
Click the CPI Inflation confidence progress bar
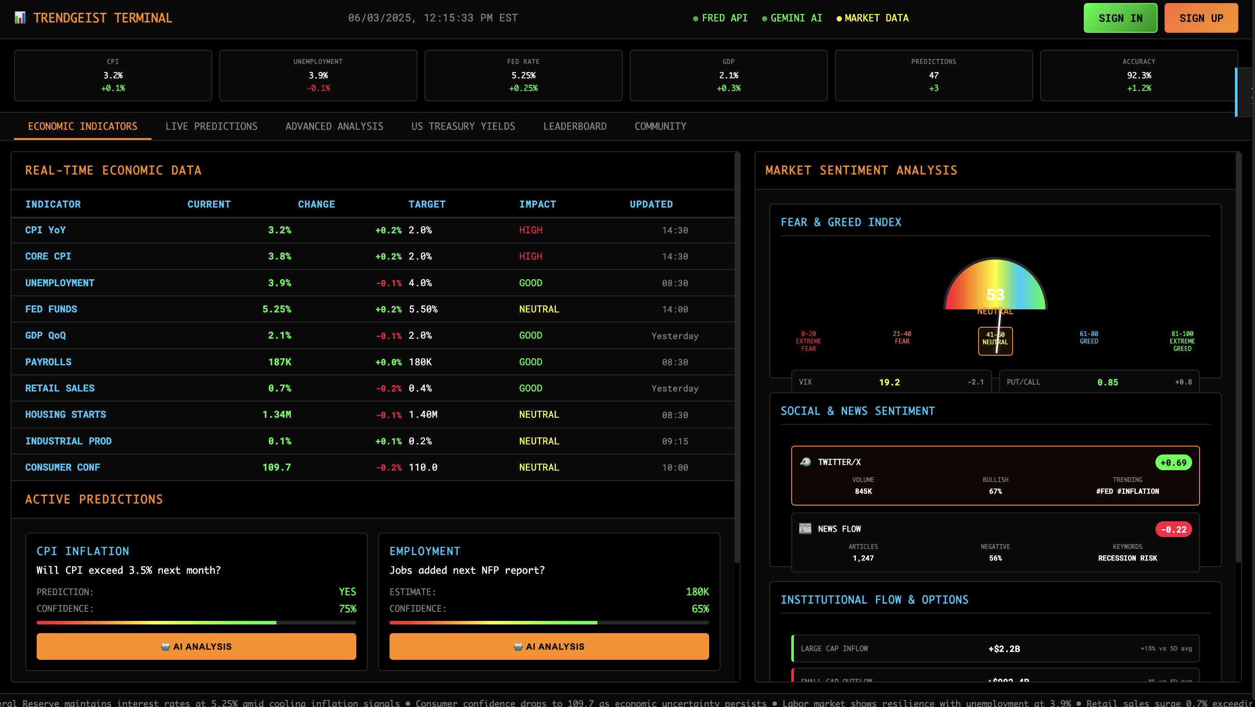point(196,623)
